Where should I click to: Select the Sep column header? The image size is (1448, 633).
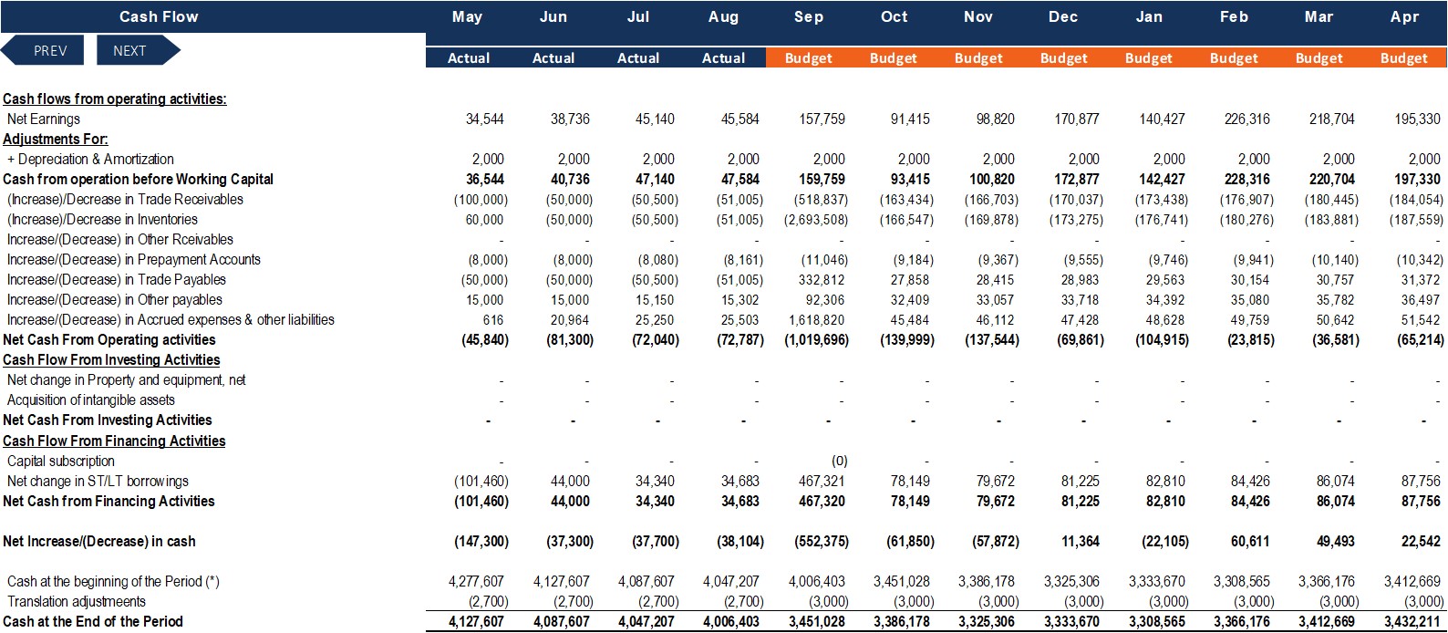809,16
